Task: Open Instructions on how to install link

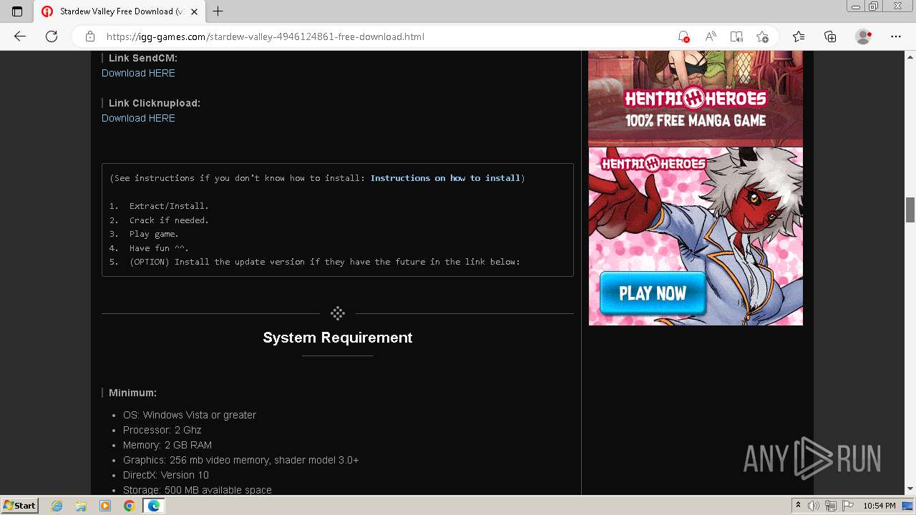Action: coord(445,178)
